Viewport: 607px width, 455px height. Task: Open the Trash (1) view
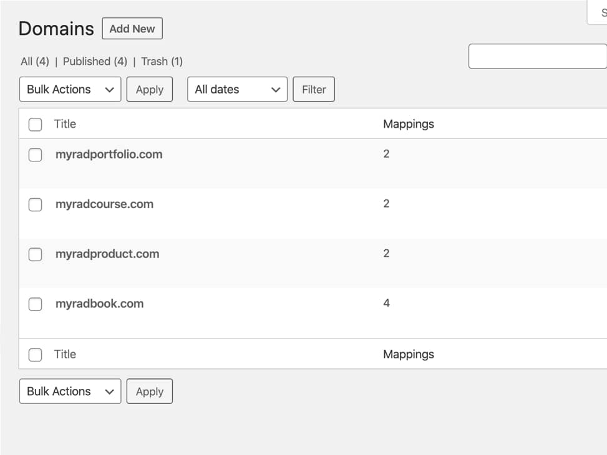pos(162,61)
